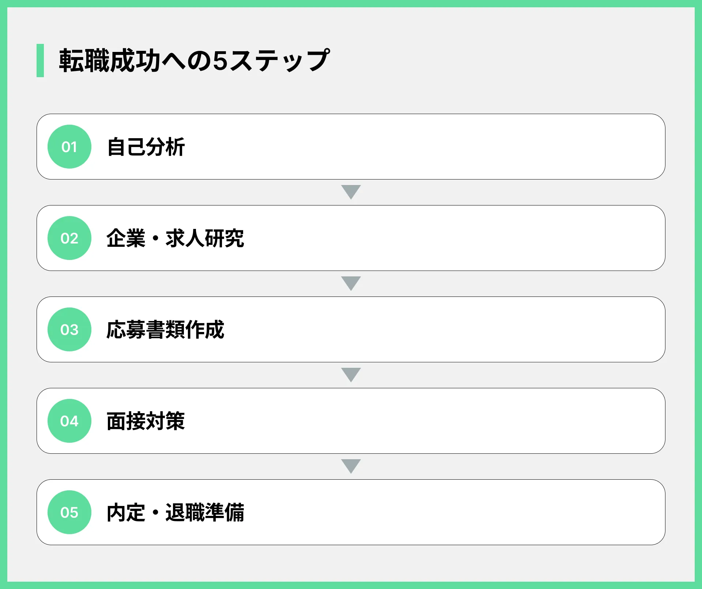Click the arrow below 自己分析 card
This screenshot has width=702, height=589.
pyautogui.click(x=351, y=192)
